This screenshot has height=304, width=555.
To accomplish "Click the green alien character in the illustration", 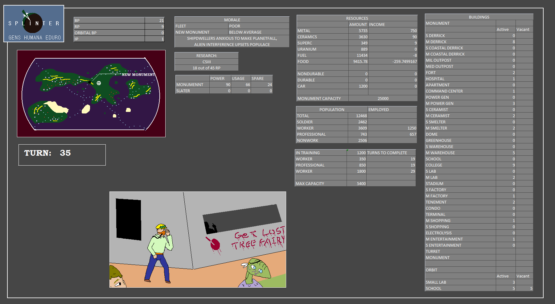I will click(255, 272).
